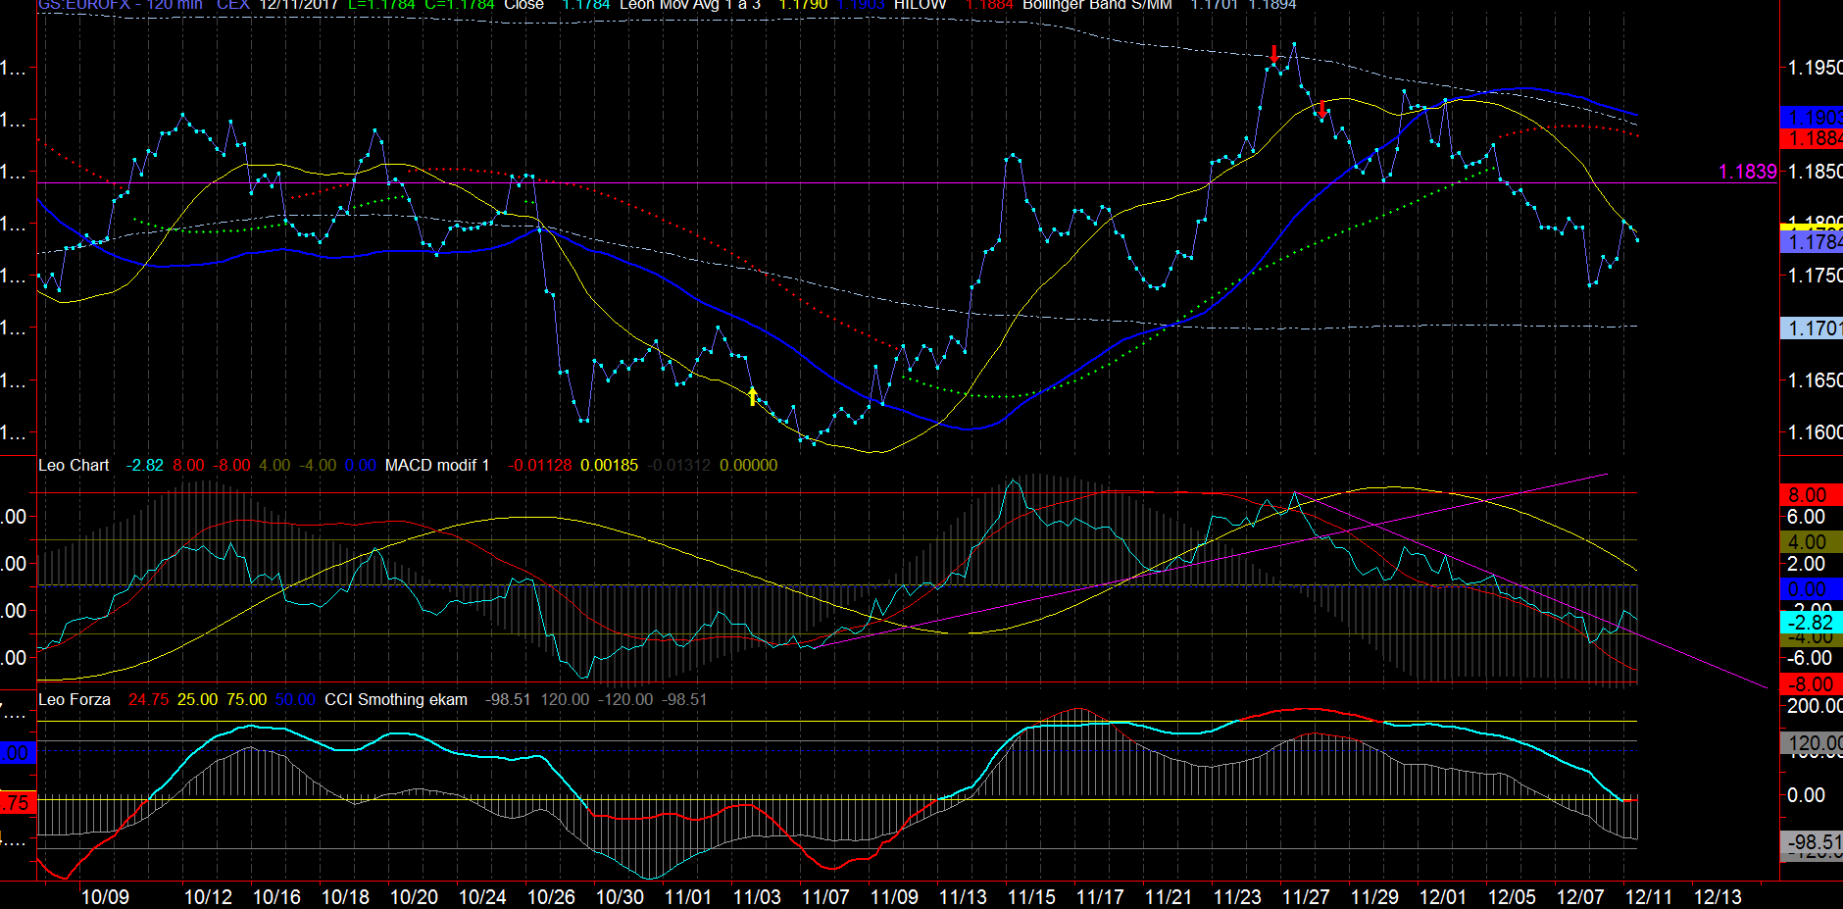Click the 6.00 label on Leo Chart right axis

(1806, 517)
